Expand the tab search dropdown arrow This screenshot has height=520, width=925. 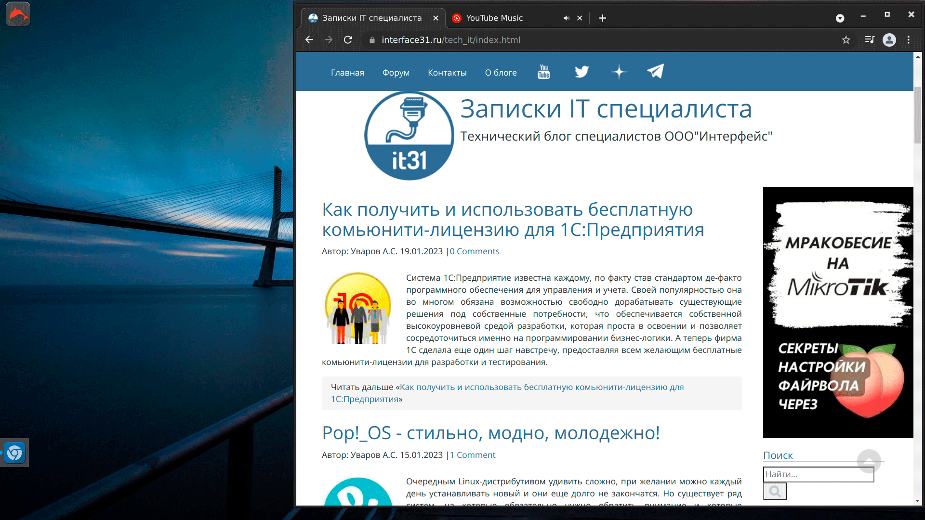(840, 18)
